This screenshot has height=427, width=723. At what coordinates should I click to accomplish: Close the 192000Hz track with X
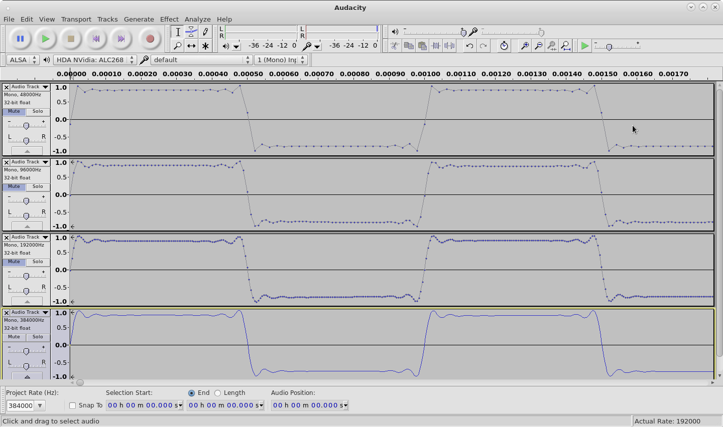pyautogui.click(x=7, y=238)
